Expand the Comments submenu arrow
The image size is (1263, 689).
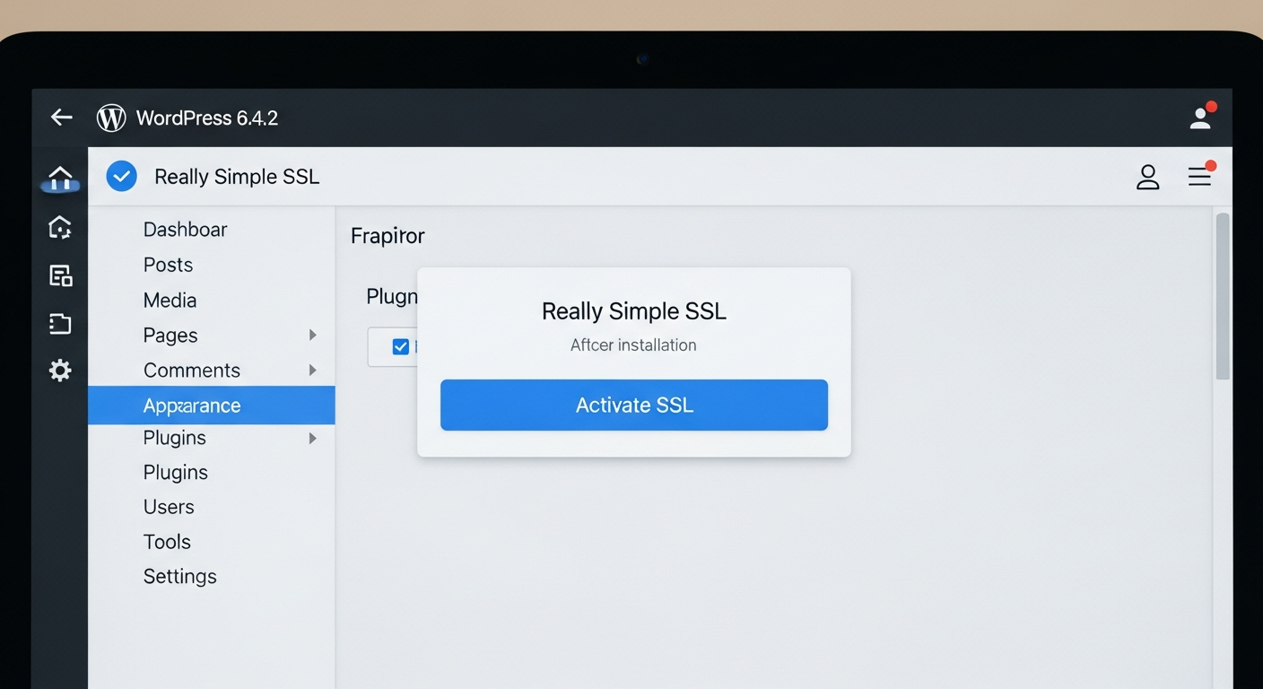coord(313,370)
